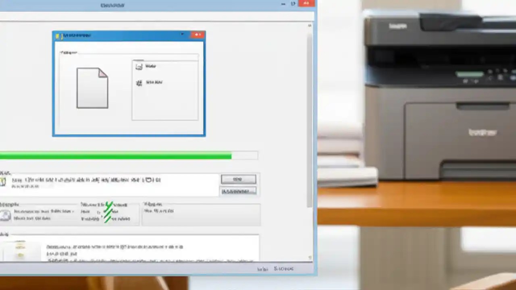Click the driver package icon in the bottom section
Image resolution: width=516 pixels, height=290 pixels.
tap(20, 249)
